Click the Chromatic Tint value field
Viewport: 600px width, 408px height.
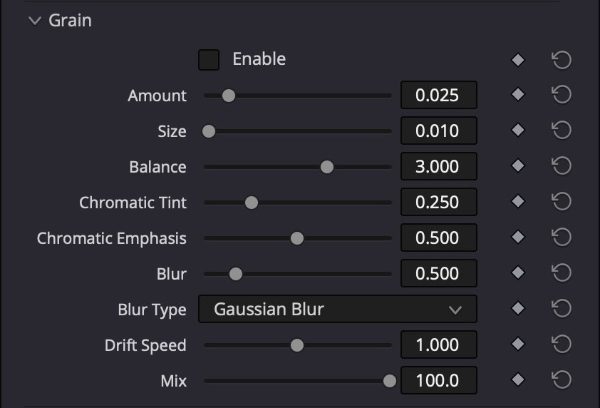438,203
